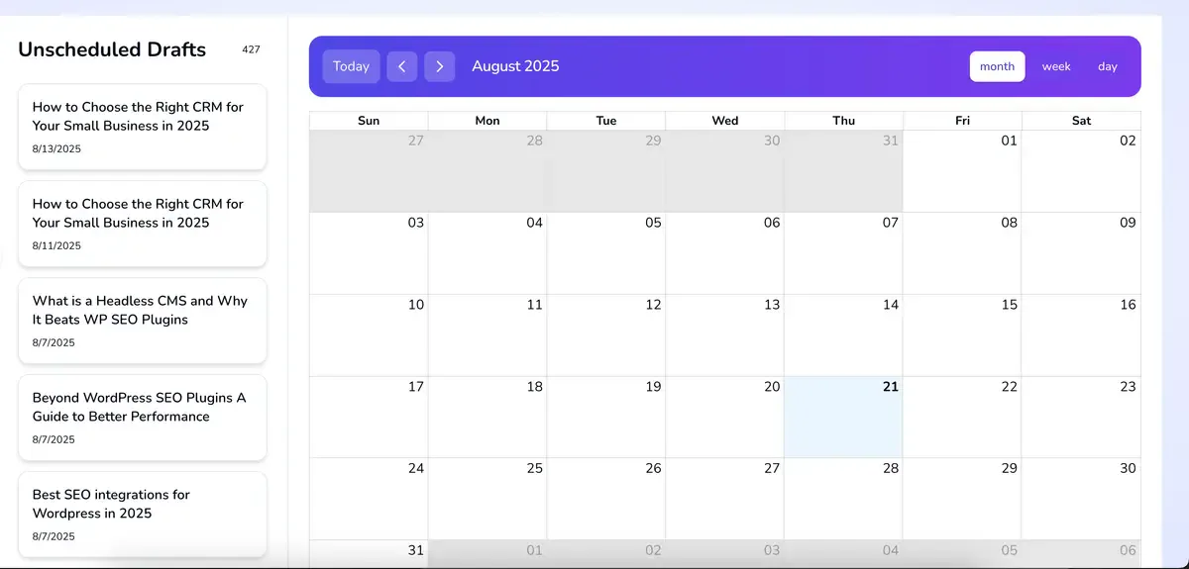Screen dimensions: 1189x569
Task: Select greyed-out July 27 cell
Action: pyautogui.click(x=369, y=171)
